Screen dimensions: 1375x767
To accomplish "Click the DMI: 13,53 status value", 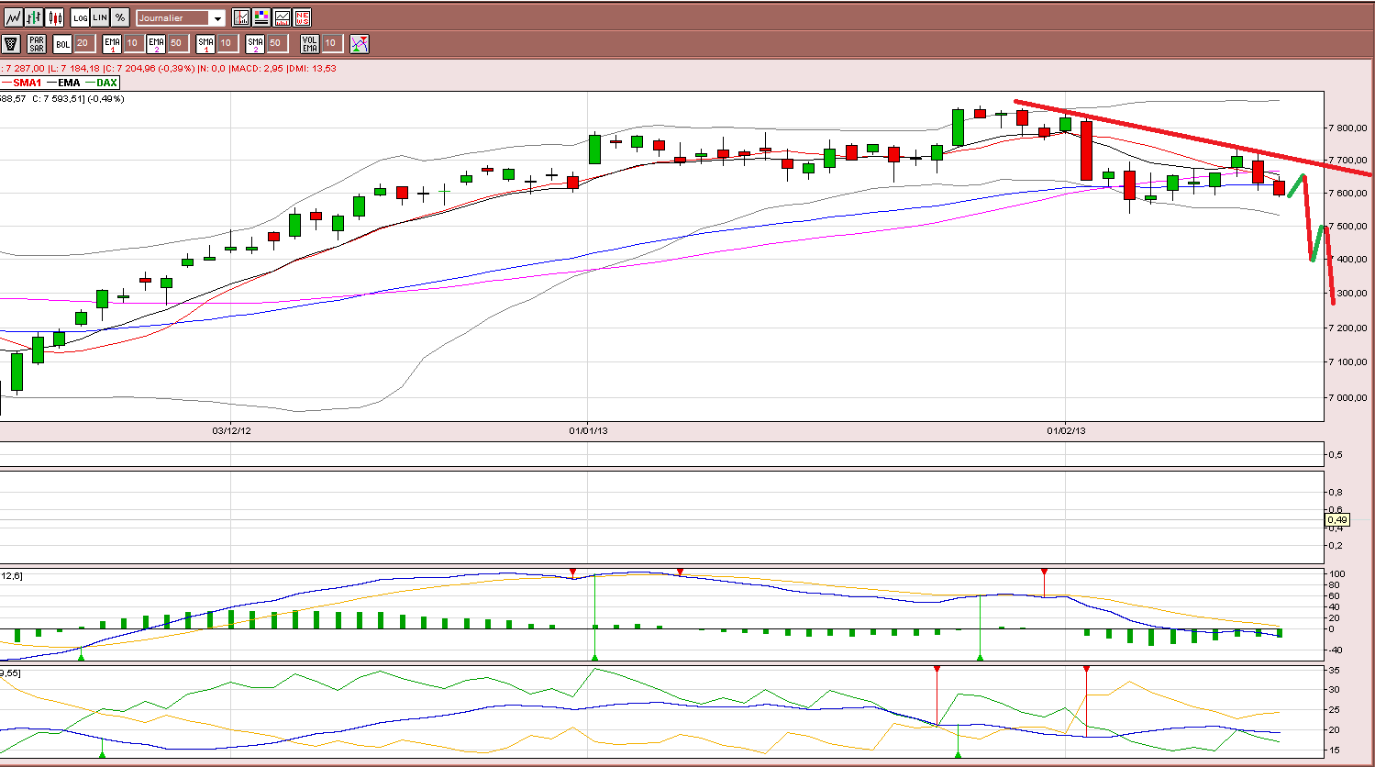I will (x=313, y=69).
